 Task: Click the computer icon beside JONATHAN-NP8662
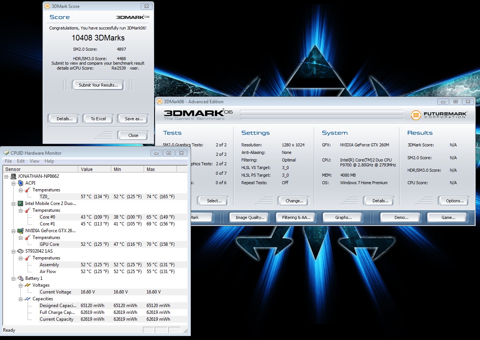(x=14, y=176)
